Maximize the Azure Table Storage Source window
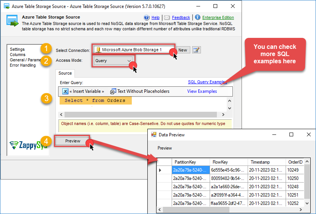316x214 pixels. click(x=215, y=6)
